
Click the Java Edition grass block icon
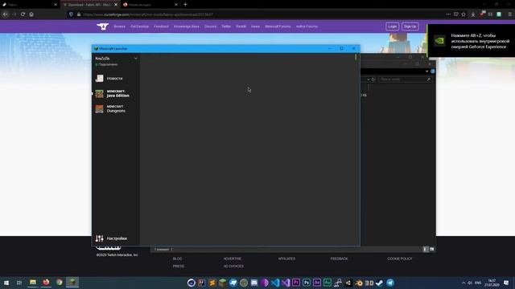pyautogui.click(x=99, y=94)
